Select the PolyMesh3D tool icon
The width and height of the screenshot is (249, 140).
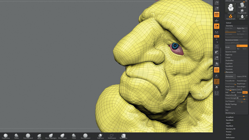[x=242, y=11]
